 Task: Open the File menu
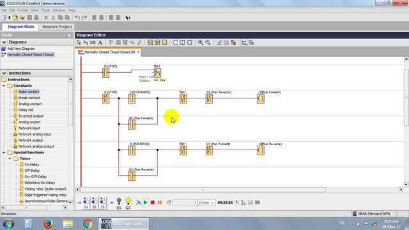tap(4, 10)
